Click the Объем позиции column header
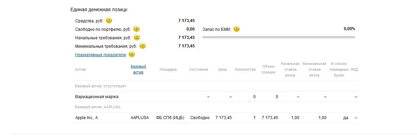 (x=268, y=69)
